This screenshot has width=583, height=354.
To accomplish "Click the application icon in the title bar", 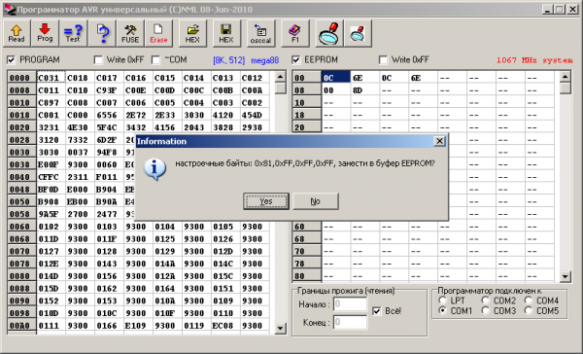I will click(10, 10).
